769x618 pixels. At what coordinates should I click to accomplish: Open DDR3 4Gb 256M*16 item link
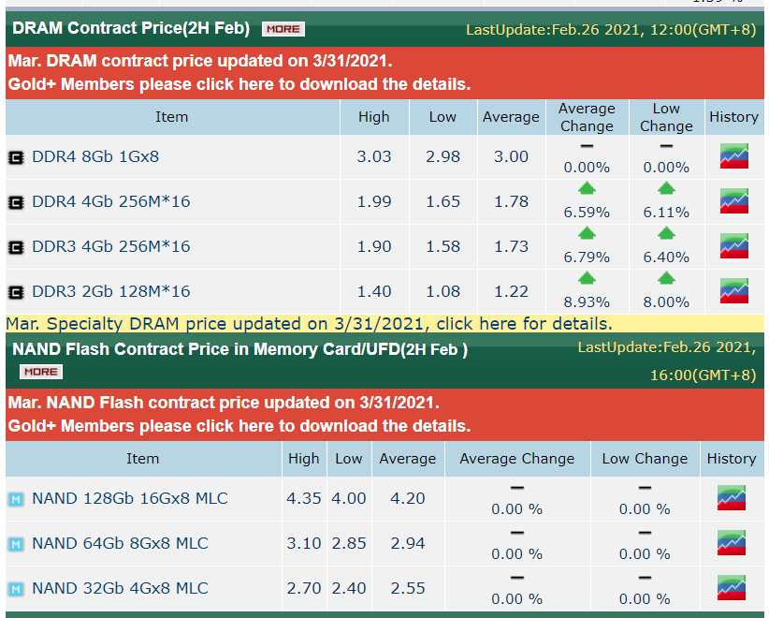(x=110, y=246)
